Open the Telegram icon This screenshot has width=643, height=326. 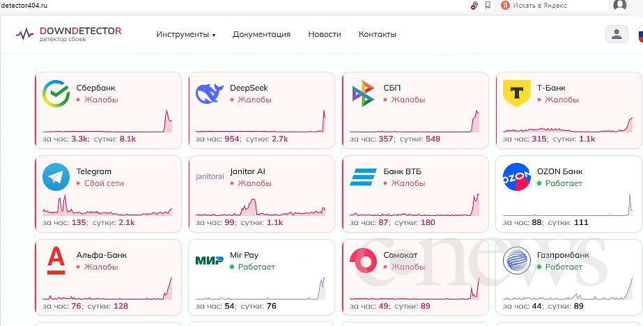(x=56, y=177)
